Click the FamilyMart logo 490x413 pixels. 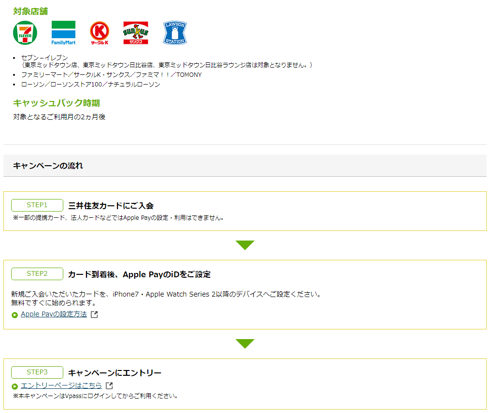[63, 33]
